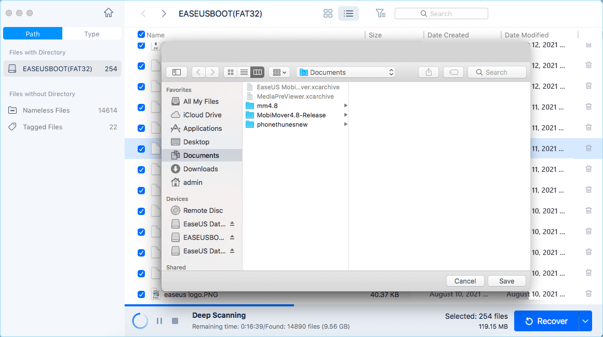Open the Filter icon in toolbar
Screen dimensions: 603x337
pos(381,13)
